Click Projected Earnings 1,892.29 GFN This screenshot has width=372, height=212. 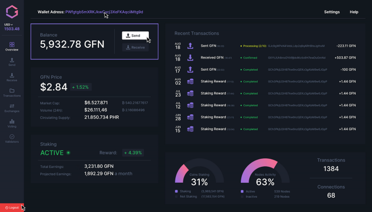(x=99, y=174)
